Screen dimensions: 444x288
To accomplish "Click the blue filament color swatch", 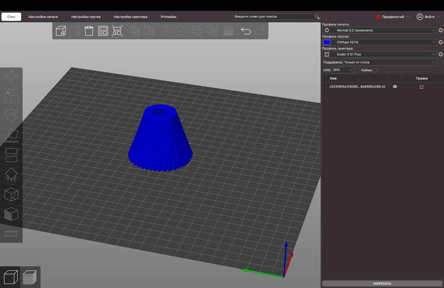I will pos(327,42).
